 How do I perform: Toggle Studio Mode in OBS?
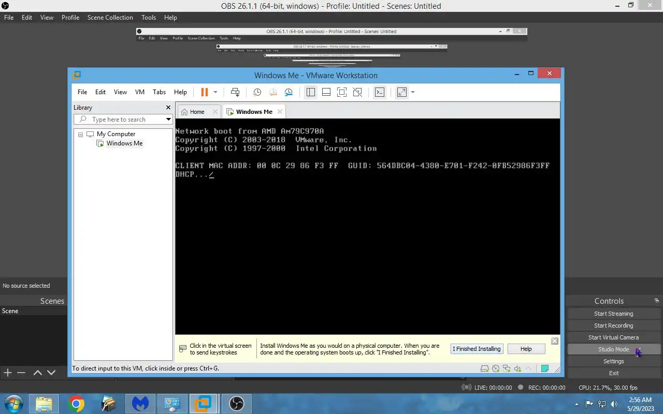614,349
